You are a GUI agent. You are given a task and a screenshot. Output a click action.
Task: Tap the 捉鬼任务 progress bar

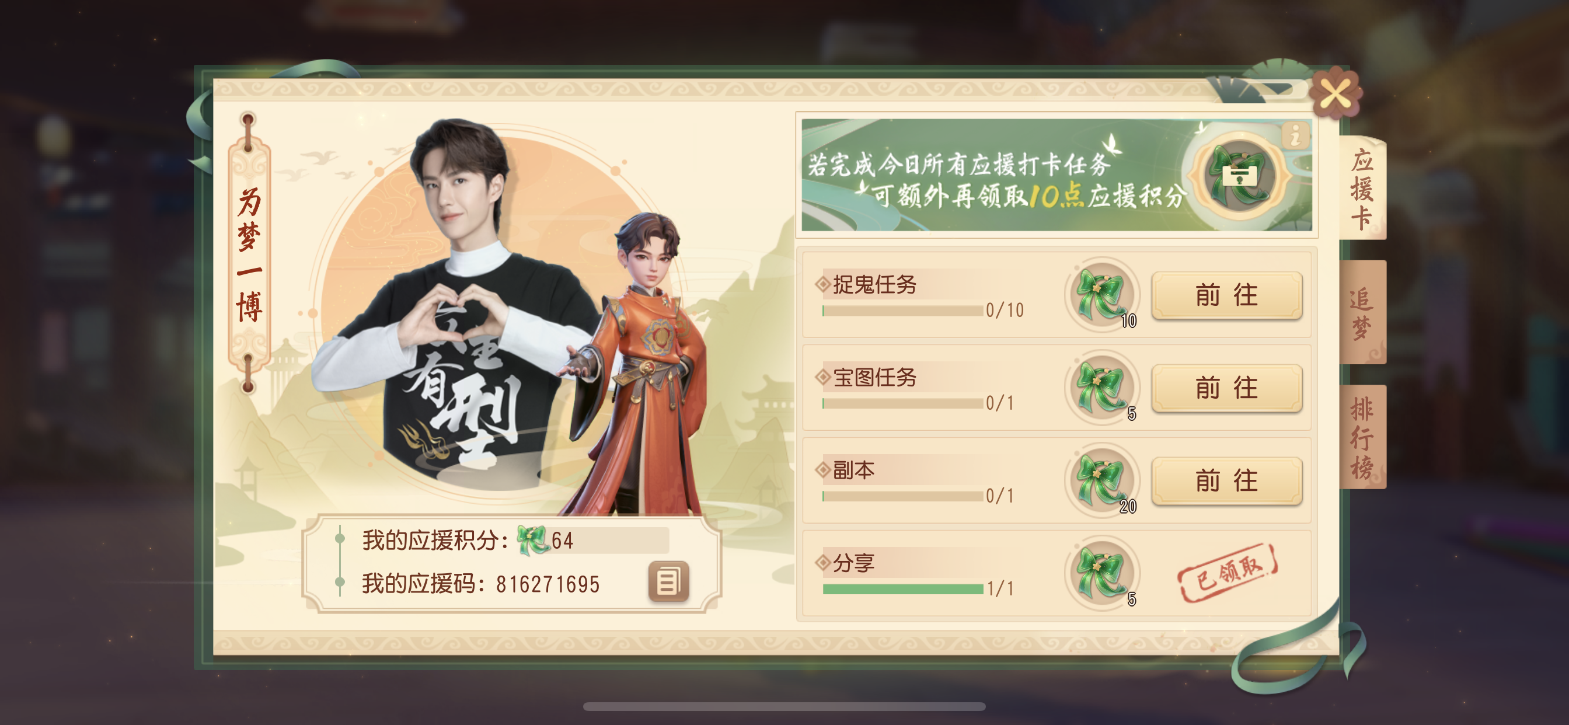click(x=902, y=311)
